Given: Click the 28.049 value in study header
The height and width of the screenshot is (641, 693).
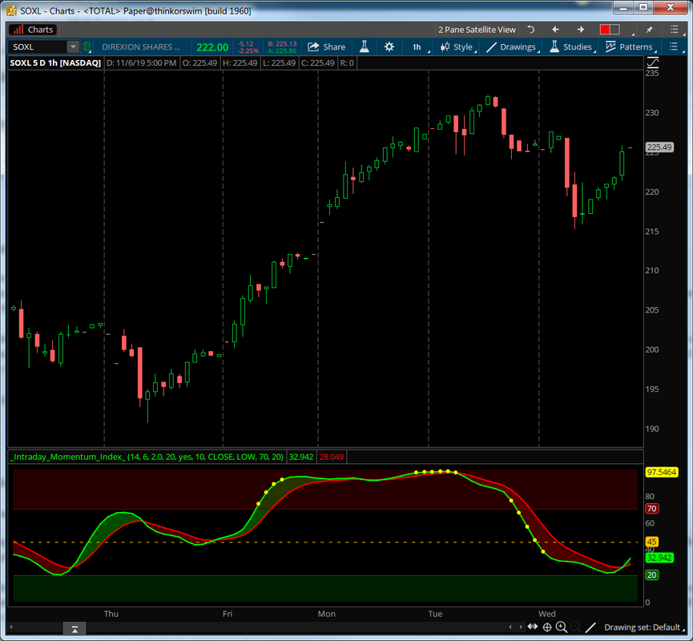Looking at the screenshot, I should point(332,457).
